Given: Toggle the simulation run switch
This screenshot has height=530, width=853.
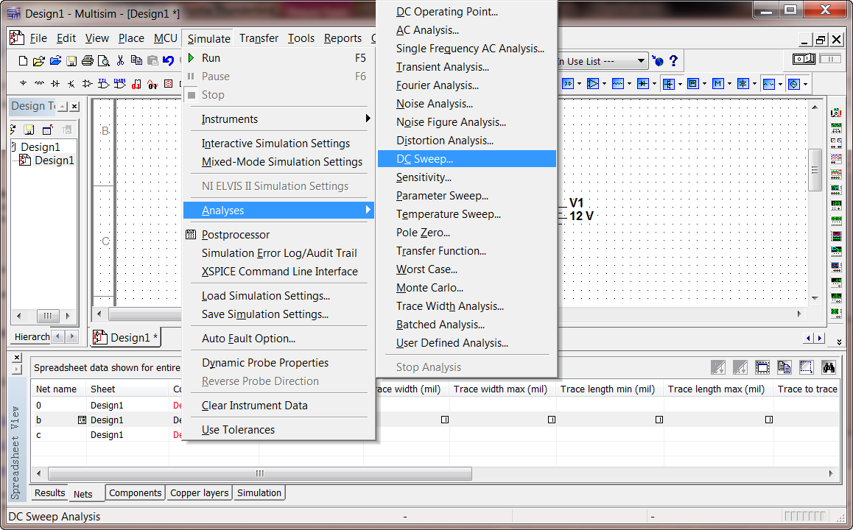Looking at the screenshot, I should click(x=804, y=59).
